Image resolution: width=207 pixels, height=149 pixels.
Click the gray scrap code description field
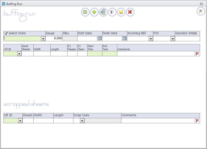click(103, 121)
